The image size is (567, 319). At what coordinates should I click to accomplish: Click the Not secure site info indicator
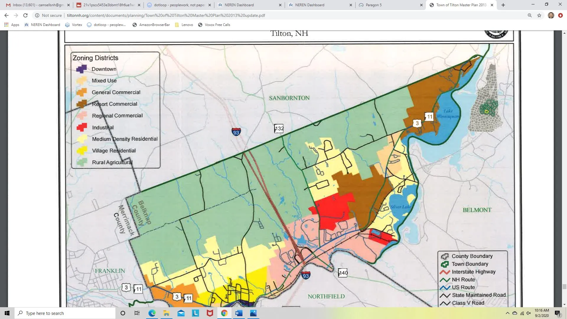[x=49, y=15]
